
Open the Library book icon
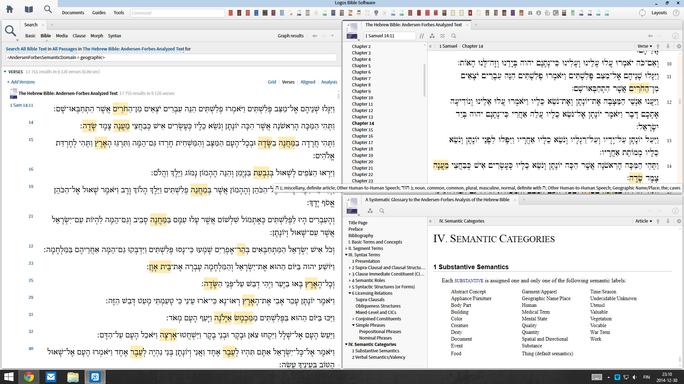click(x=29, y=9)
